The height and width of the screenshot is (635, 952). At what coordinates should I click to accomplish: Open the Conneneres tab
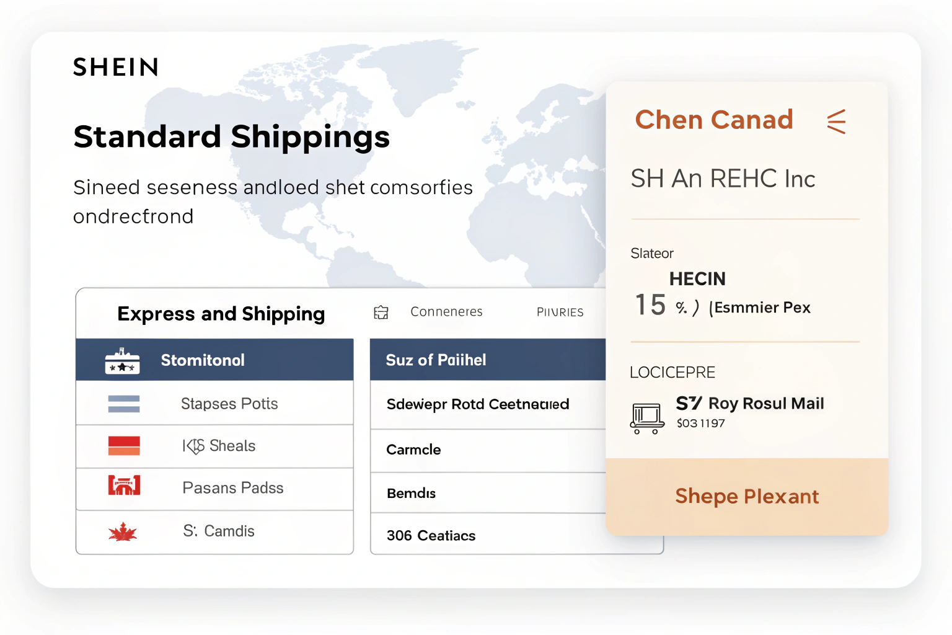446,312
